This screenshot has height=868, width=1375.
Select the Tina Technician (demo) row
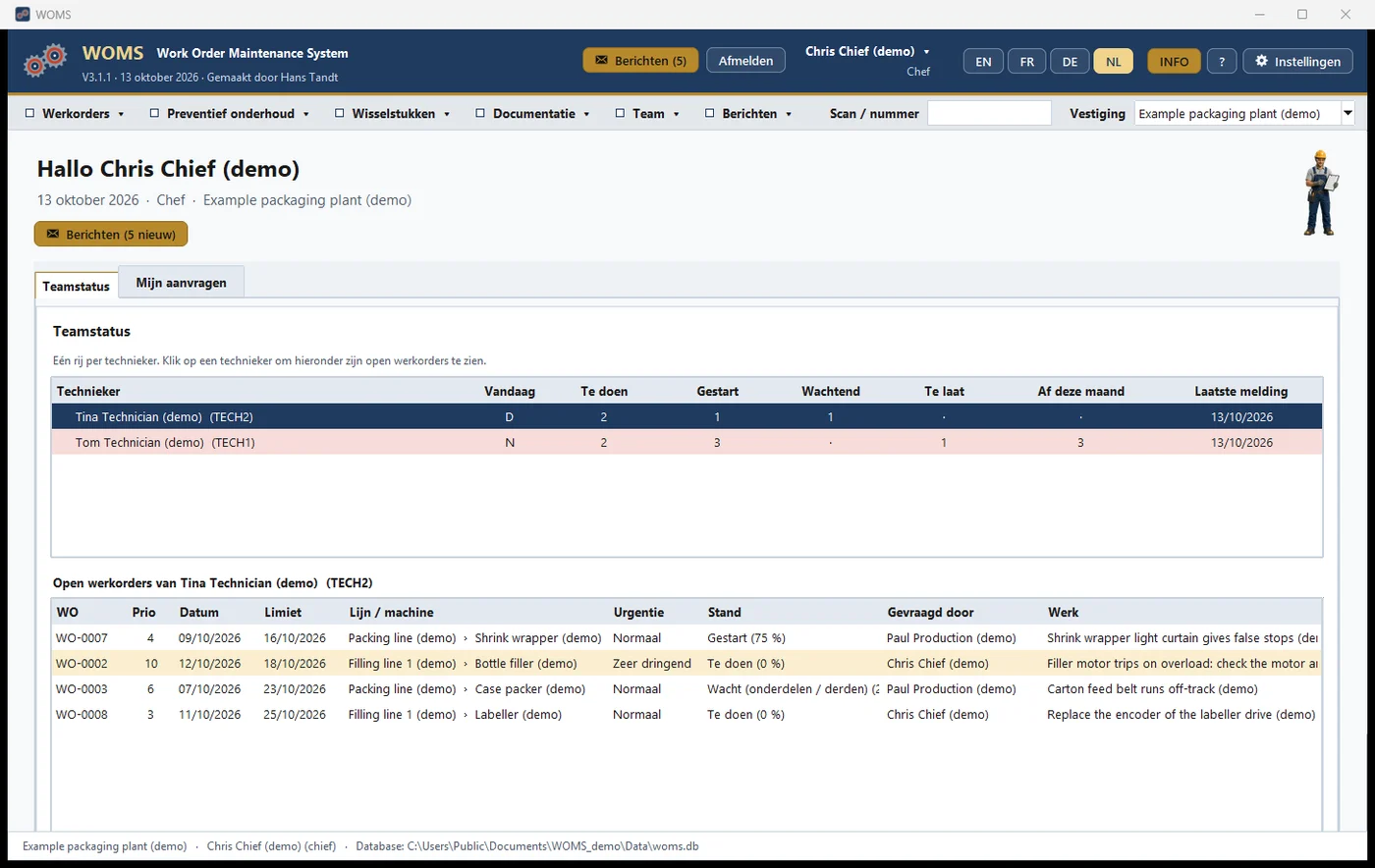687,416
